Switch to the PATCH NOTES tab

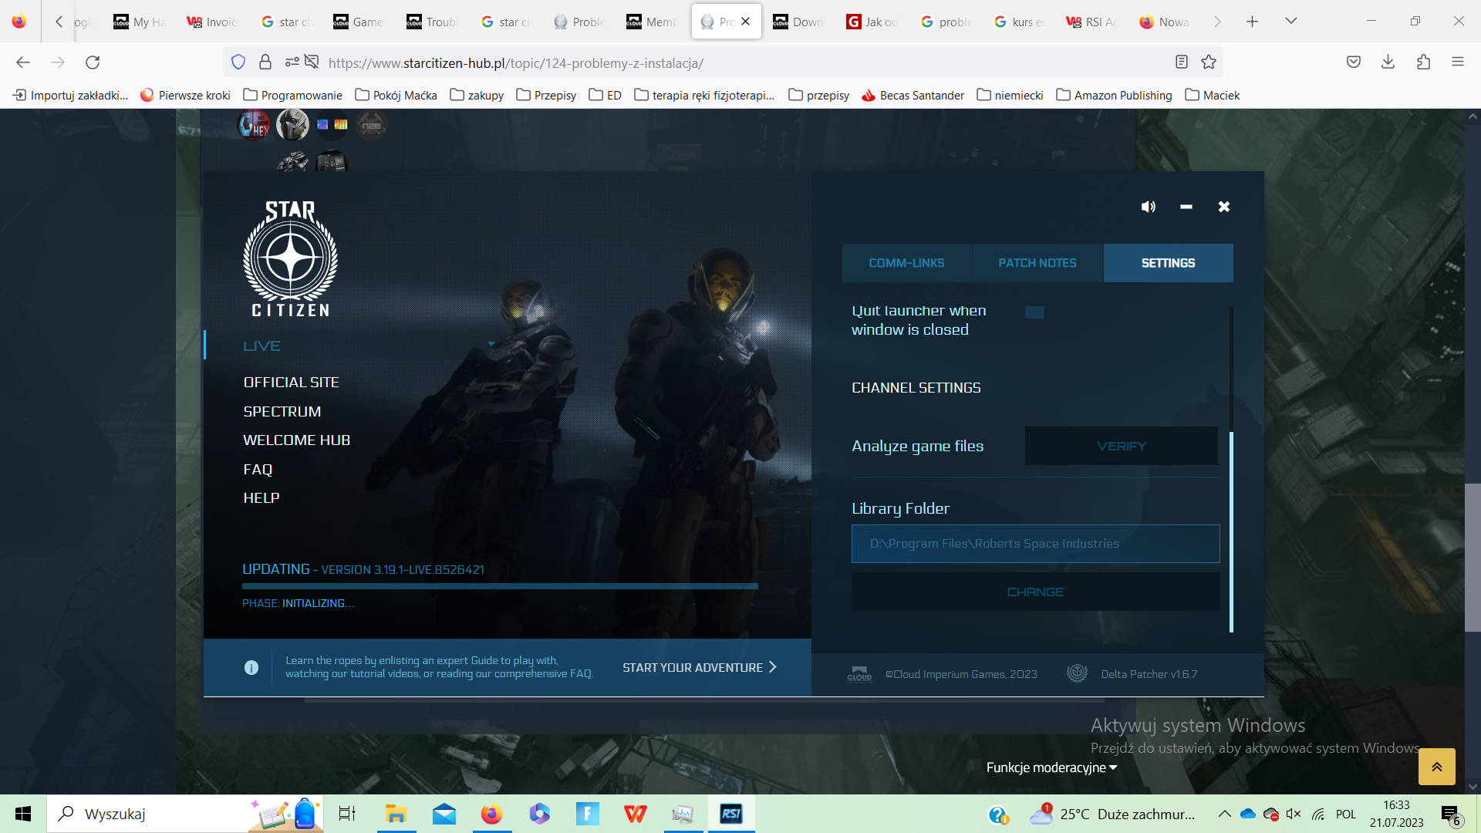(x=1037, y=263)
